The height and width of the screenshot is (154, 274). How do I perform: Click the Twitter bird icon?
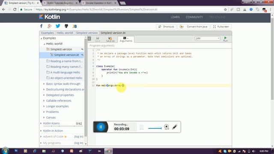pos(58,26)
